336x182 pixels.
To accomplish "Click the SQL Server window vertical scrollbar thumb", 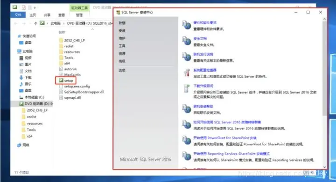I will (324, 68).
